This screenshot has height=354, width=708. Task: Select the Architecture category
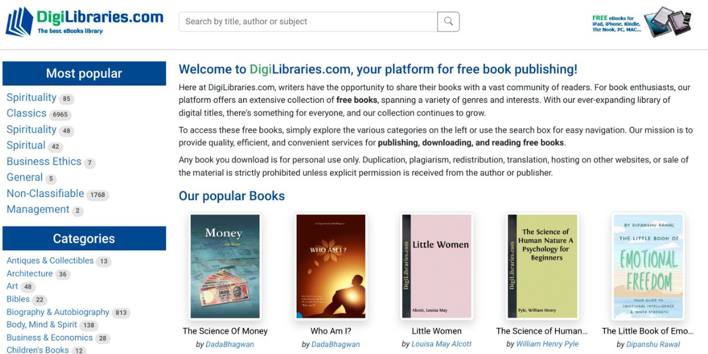click(x=29, y=274)
